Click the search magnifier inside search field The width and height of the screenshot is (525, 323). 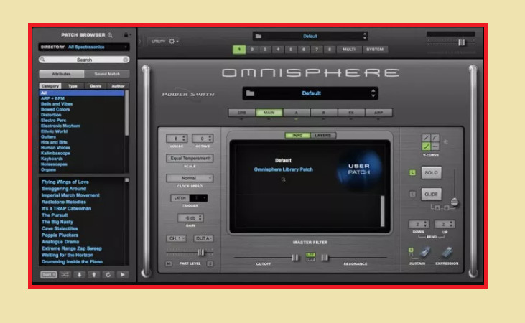(42, 60)
